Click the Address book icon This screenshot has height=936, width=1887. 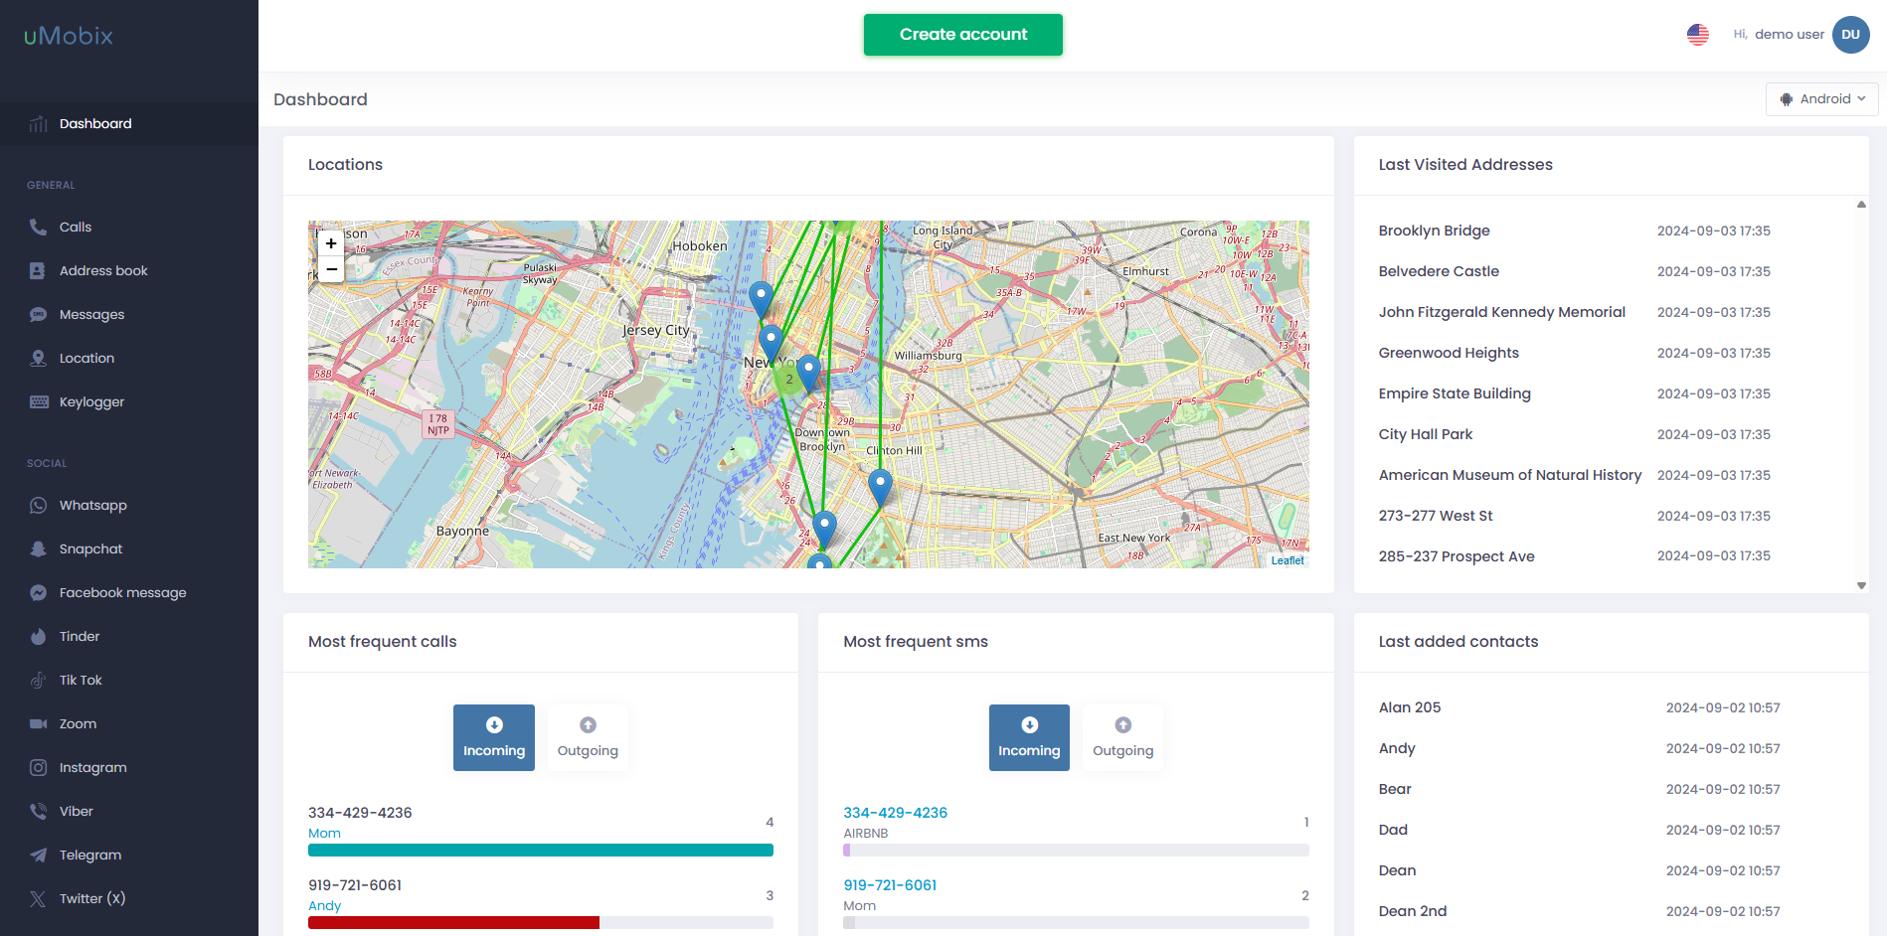tap(38, 270)
